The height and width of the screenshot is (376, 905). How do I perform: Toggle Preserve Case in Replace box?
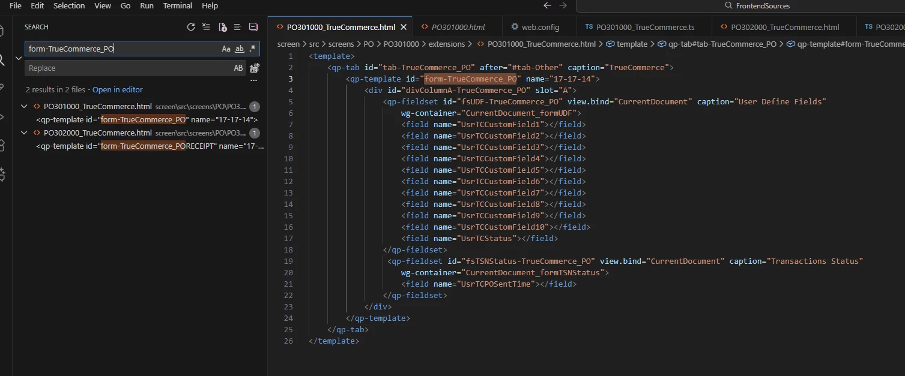tap(238, 68)
